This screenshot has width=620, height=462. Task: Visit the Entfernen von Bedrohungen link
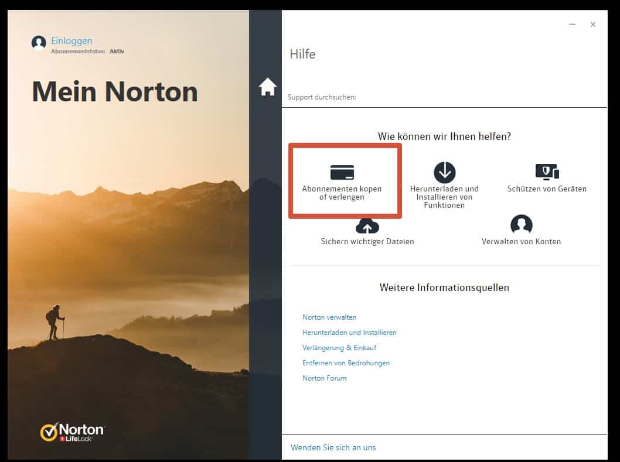[x=346, y=363]
